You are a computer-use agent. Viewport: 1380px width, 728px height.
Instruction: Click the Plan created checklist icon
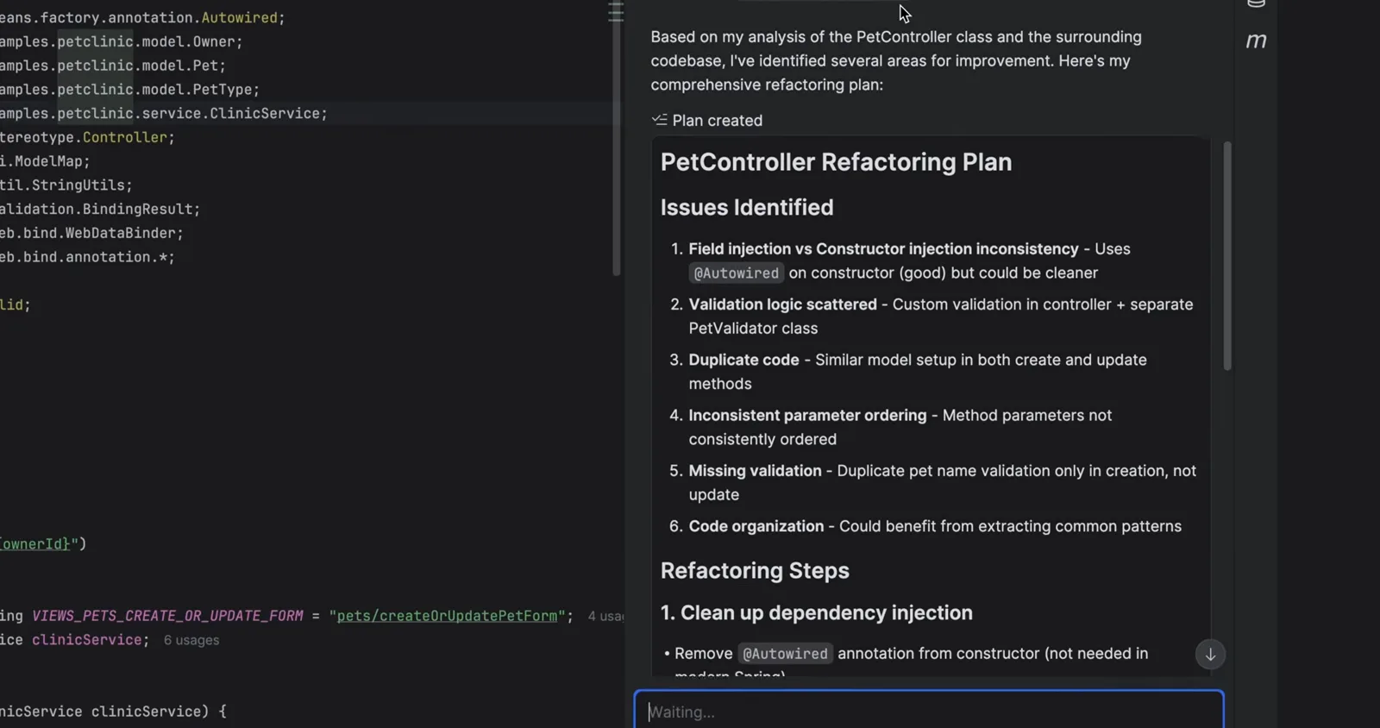pos(659,120)
